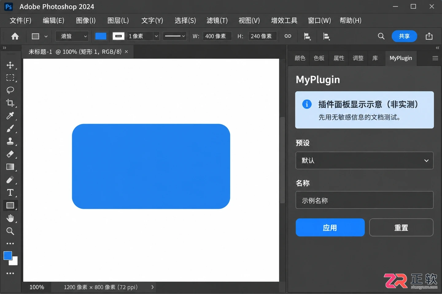Switch to the 属性 panel tab

pos(339,58)
